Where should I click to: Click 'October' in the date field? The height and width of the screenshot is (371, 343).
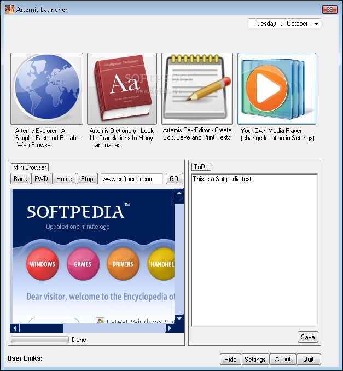click(x=297, y=24)
